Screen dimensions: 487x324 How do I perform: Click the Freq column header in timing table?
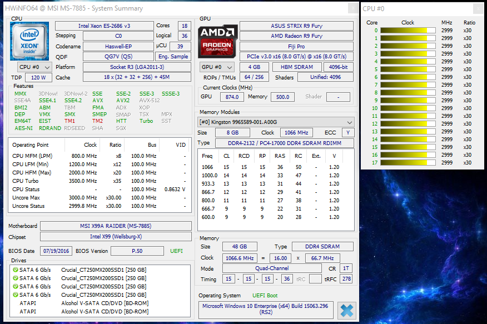click(x=207, y=156)
